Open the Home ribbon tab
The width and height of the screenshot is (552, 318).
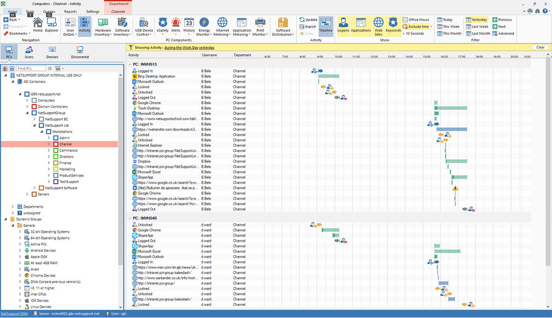12,12
